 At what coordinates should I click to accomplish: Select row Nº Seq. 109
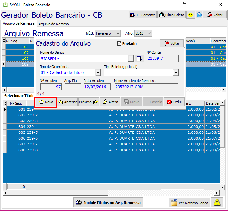coord(17,64)
